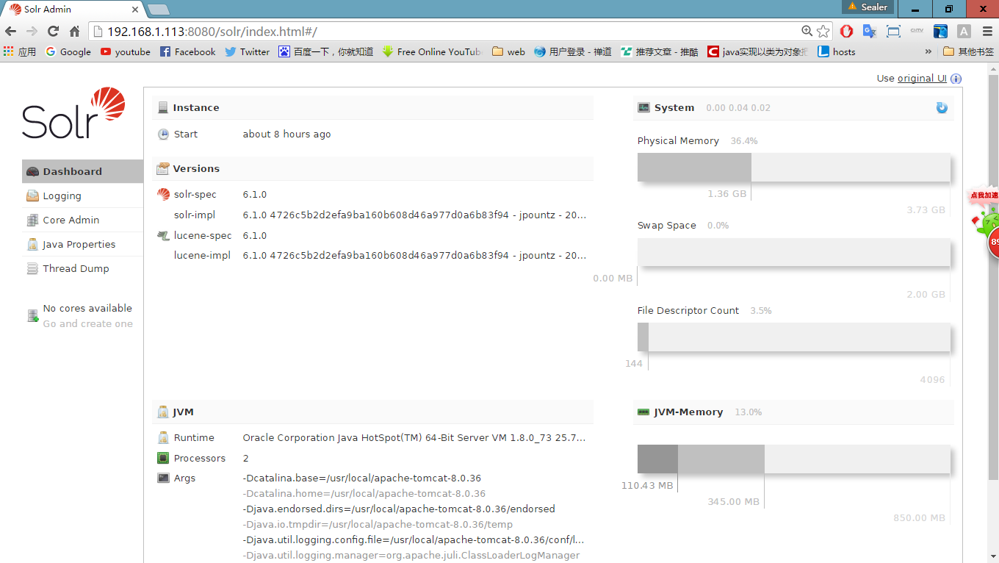Click the Processors chip icon
Screen dimensions: 999x563
(163, 459)
